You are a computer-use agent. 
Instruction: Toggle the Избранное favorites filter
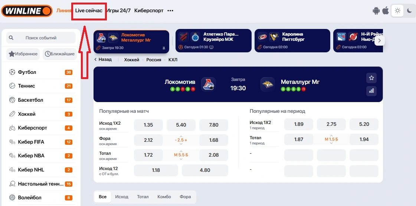[23, 54]
